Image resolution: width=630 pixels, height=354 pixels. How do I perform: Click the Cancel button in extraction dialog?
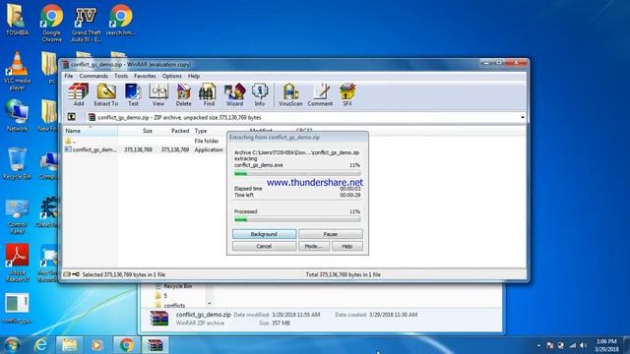264,246
